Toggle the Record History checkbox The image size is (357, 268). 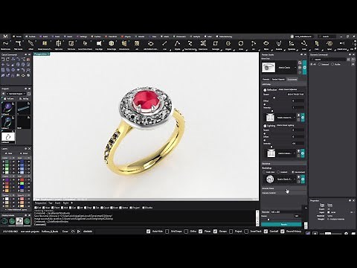(x=283, y=232)
